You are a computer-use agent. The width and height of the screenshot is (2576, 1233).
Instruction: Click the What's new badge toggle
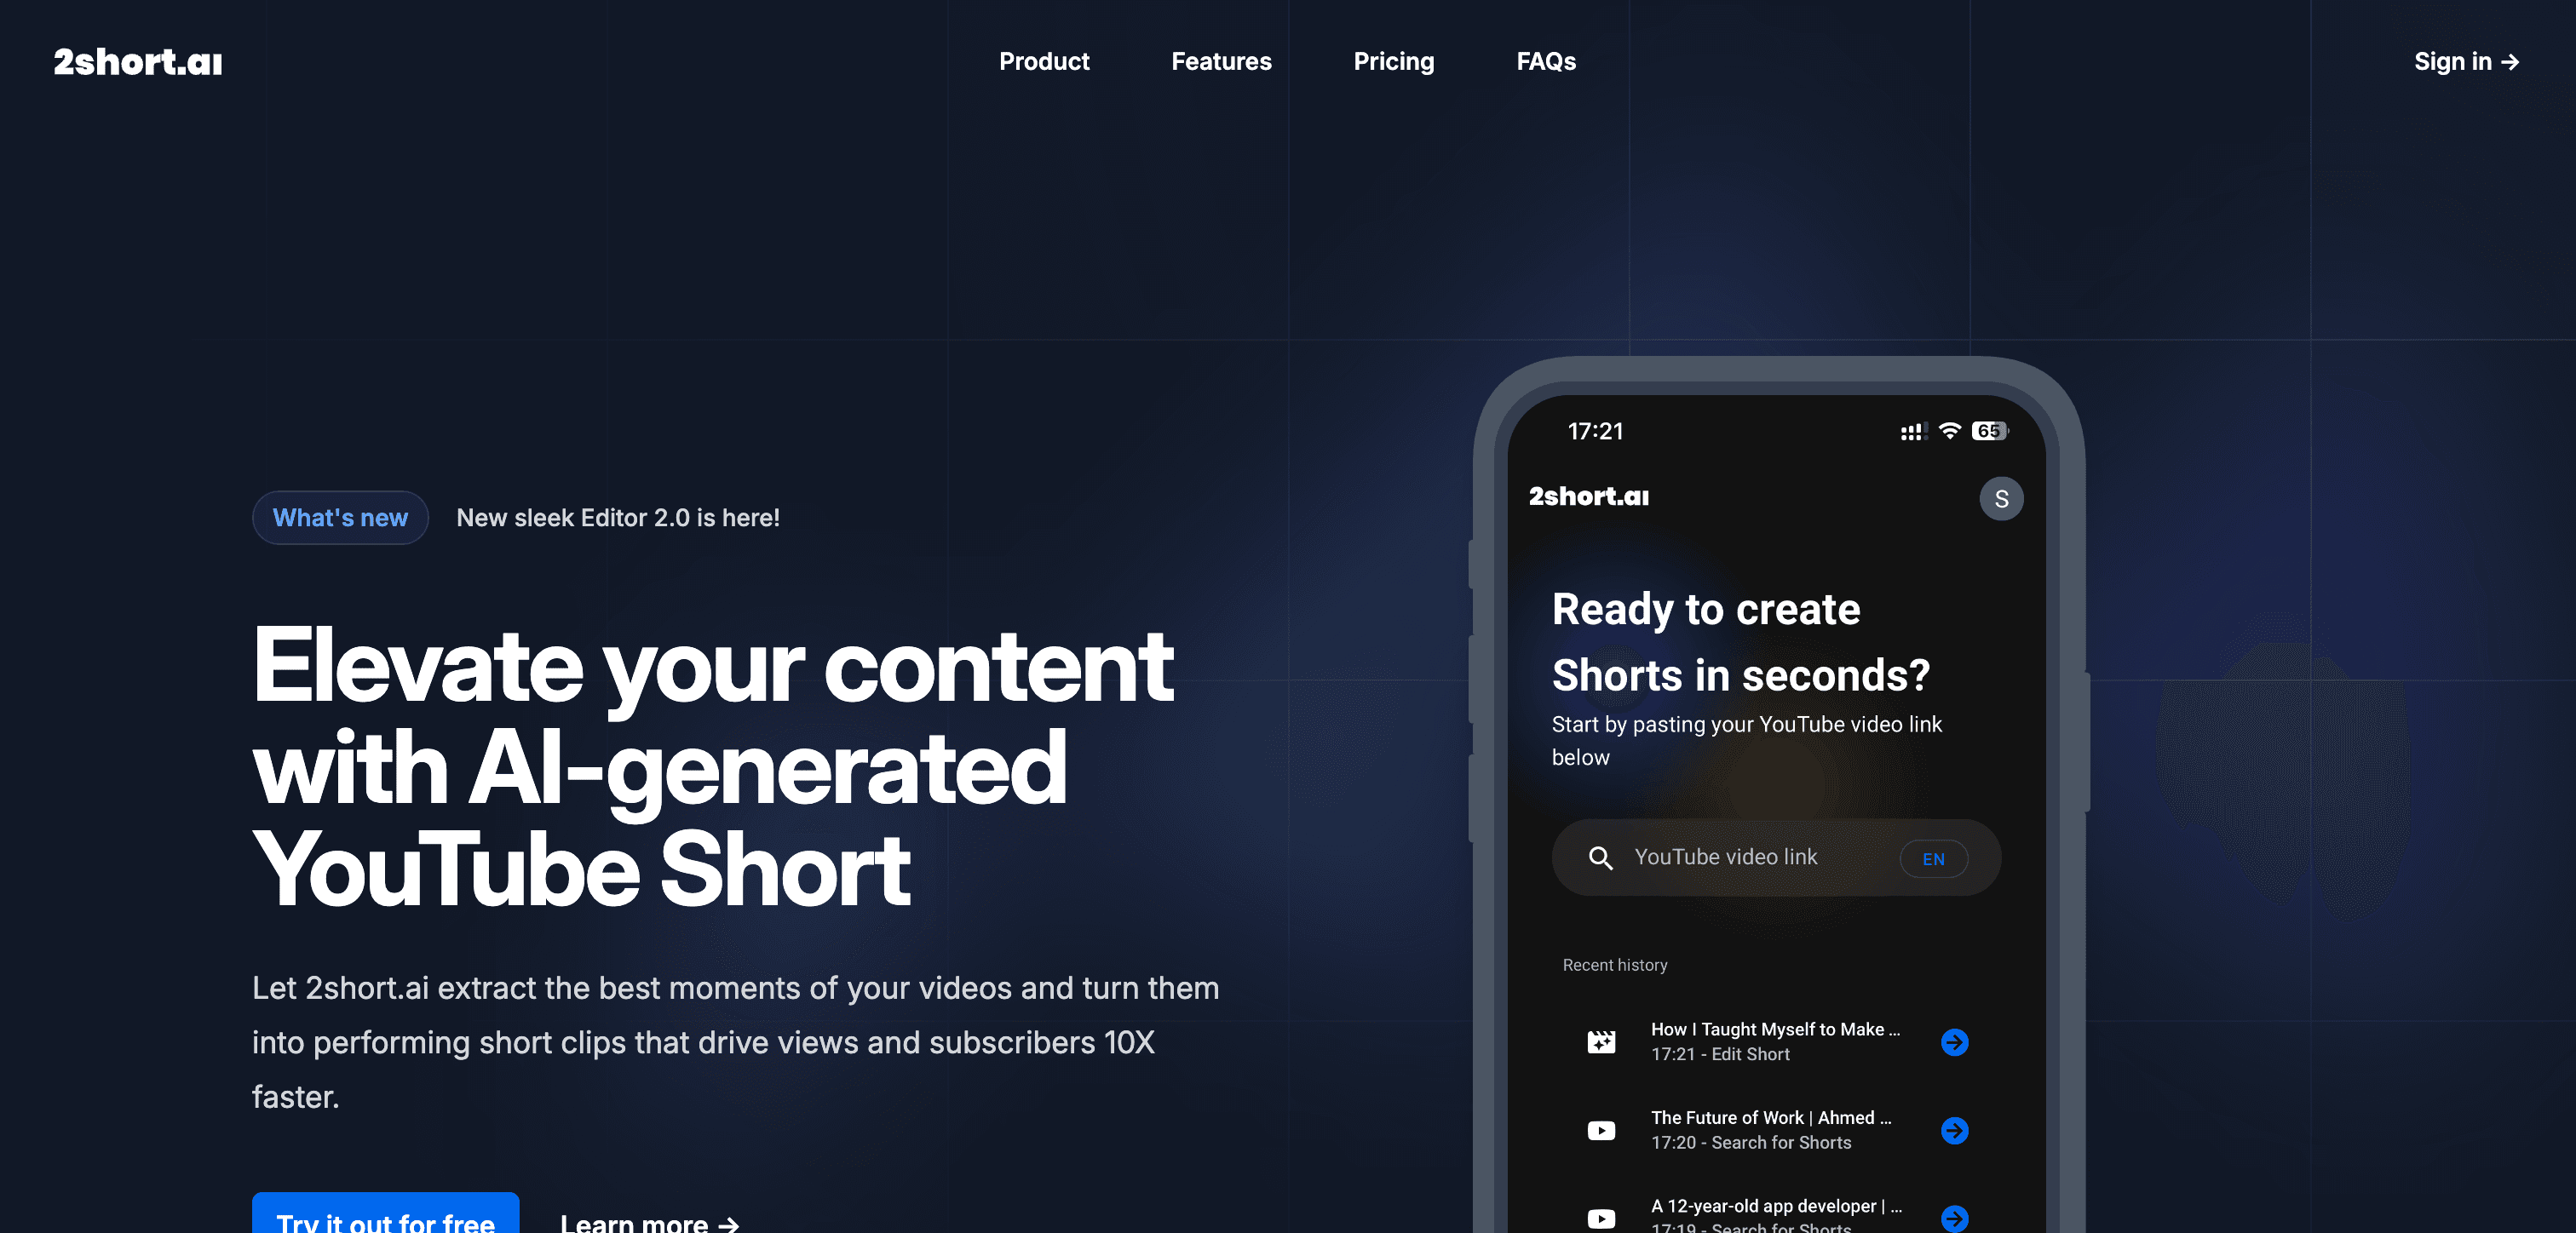(x=340, y=517)
